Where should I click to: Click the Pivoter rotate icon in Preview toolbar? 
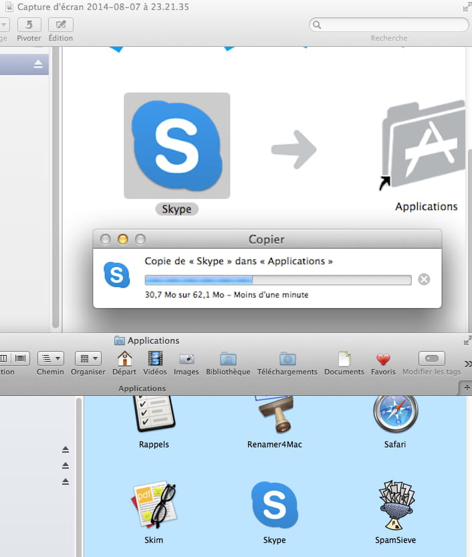click(29, 25)
